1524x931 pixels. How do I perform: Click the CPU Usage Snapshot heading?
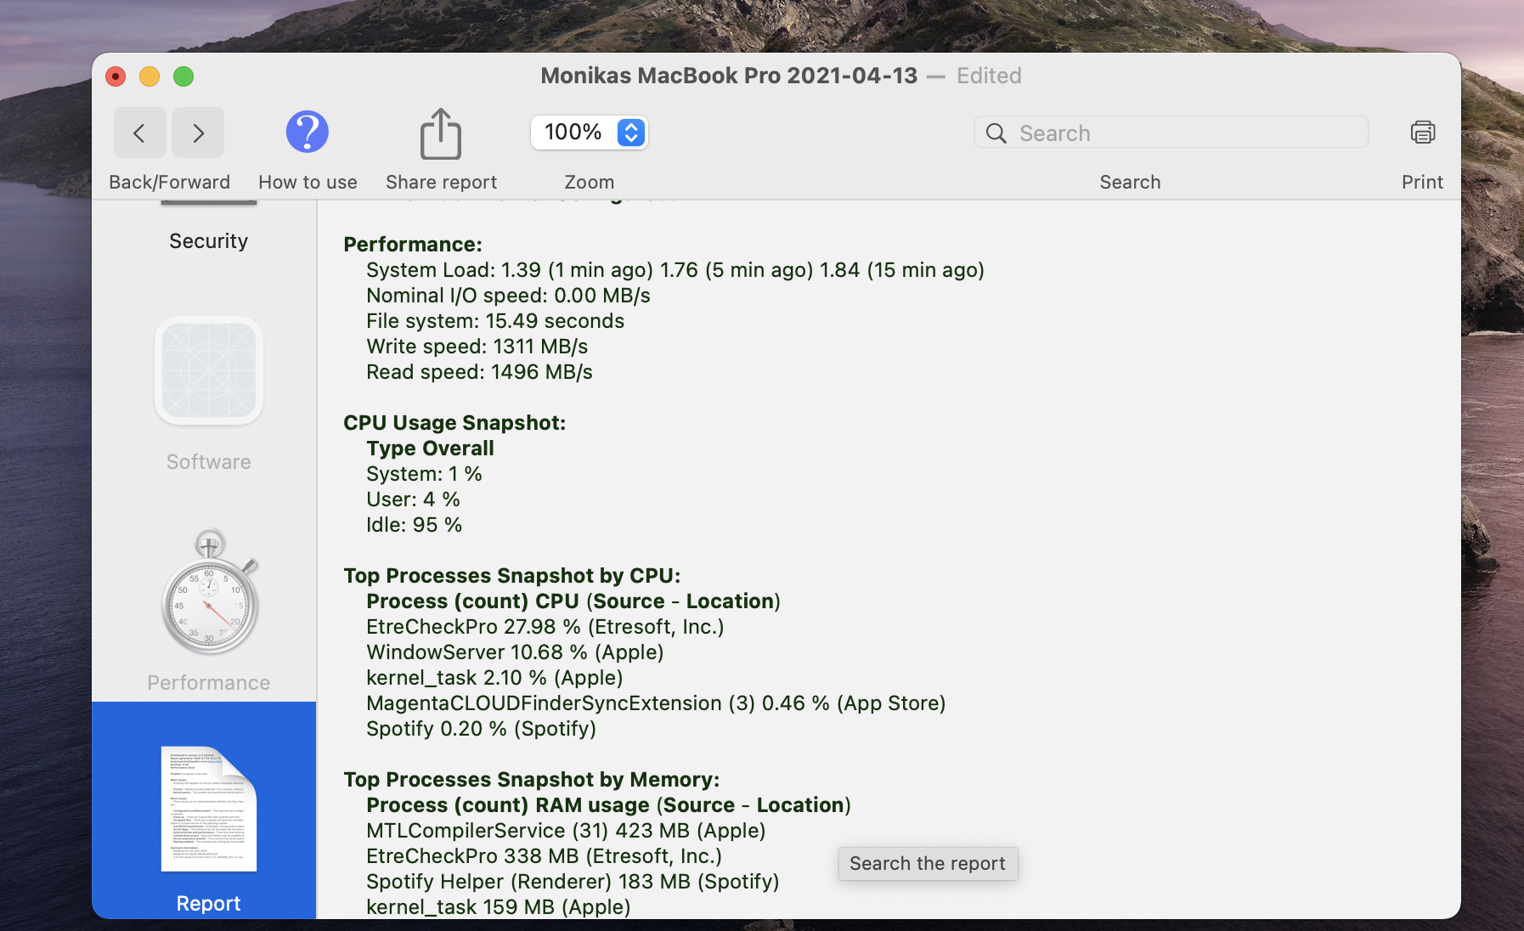(x=454, y=423)
